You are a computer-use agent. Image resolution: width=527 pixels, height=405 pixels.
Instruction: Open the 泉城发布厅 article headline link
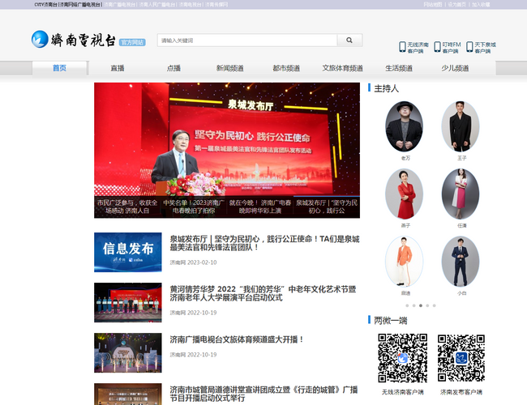coord(263,243)
